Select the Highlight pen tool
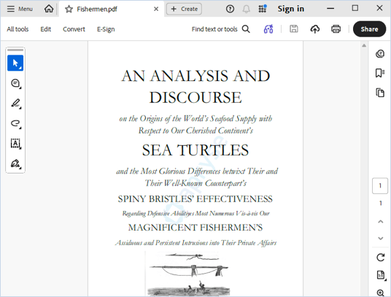The width and height of the screenshot is (391, 297). tap(15, 103)
